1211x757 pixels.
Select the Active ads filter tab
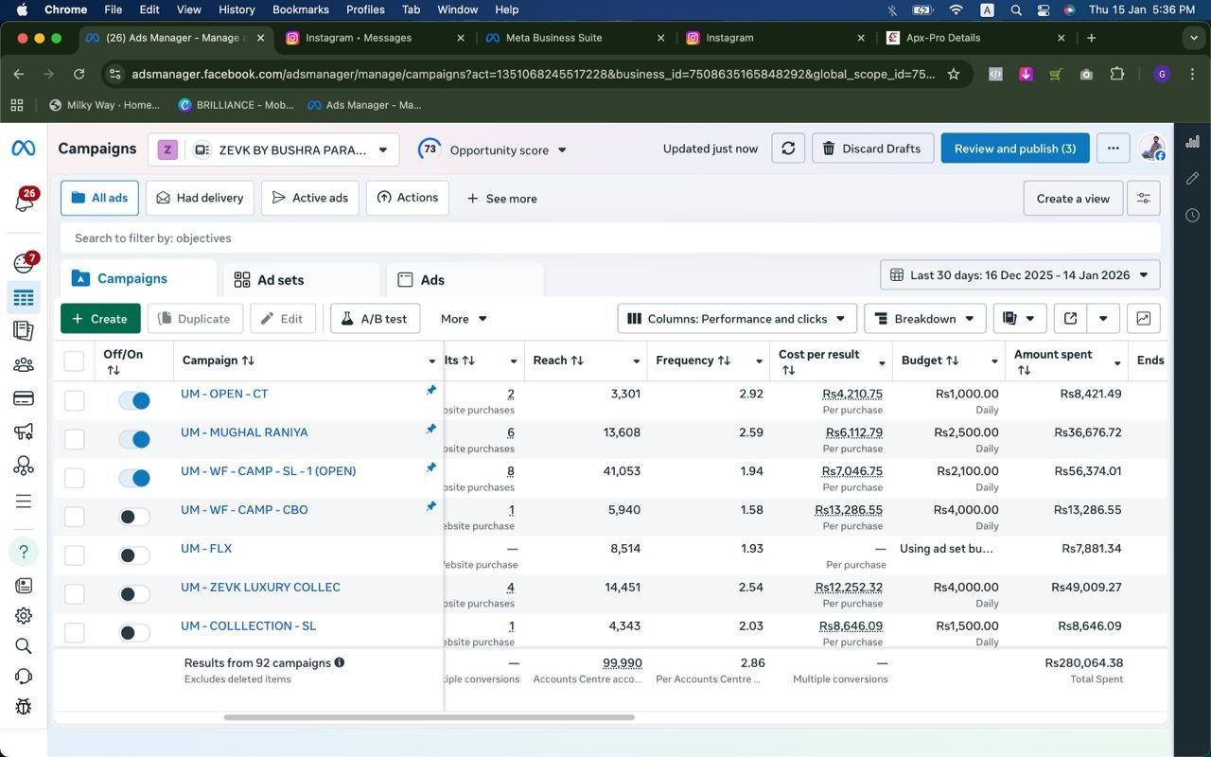coord(309,198)
